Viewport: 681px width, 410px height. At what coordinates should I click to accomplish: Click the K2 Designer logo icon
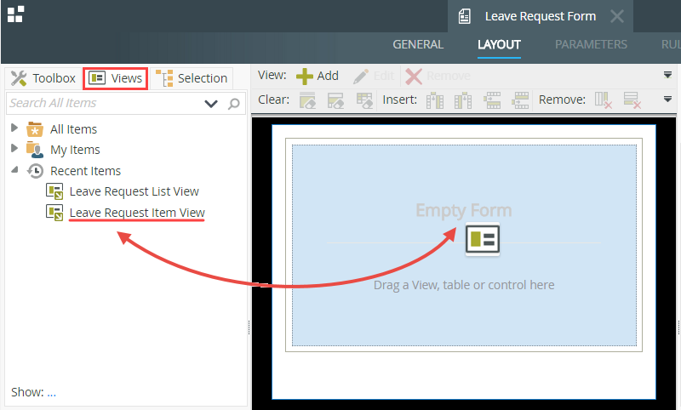pyautogui.click(x=15, y=14)
